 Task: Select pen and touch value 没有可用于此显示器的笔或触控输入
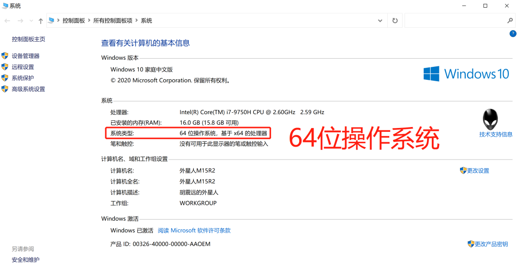(224, 144)
